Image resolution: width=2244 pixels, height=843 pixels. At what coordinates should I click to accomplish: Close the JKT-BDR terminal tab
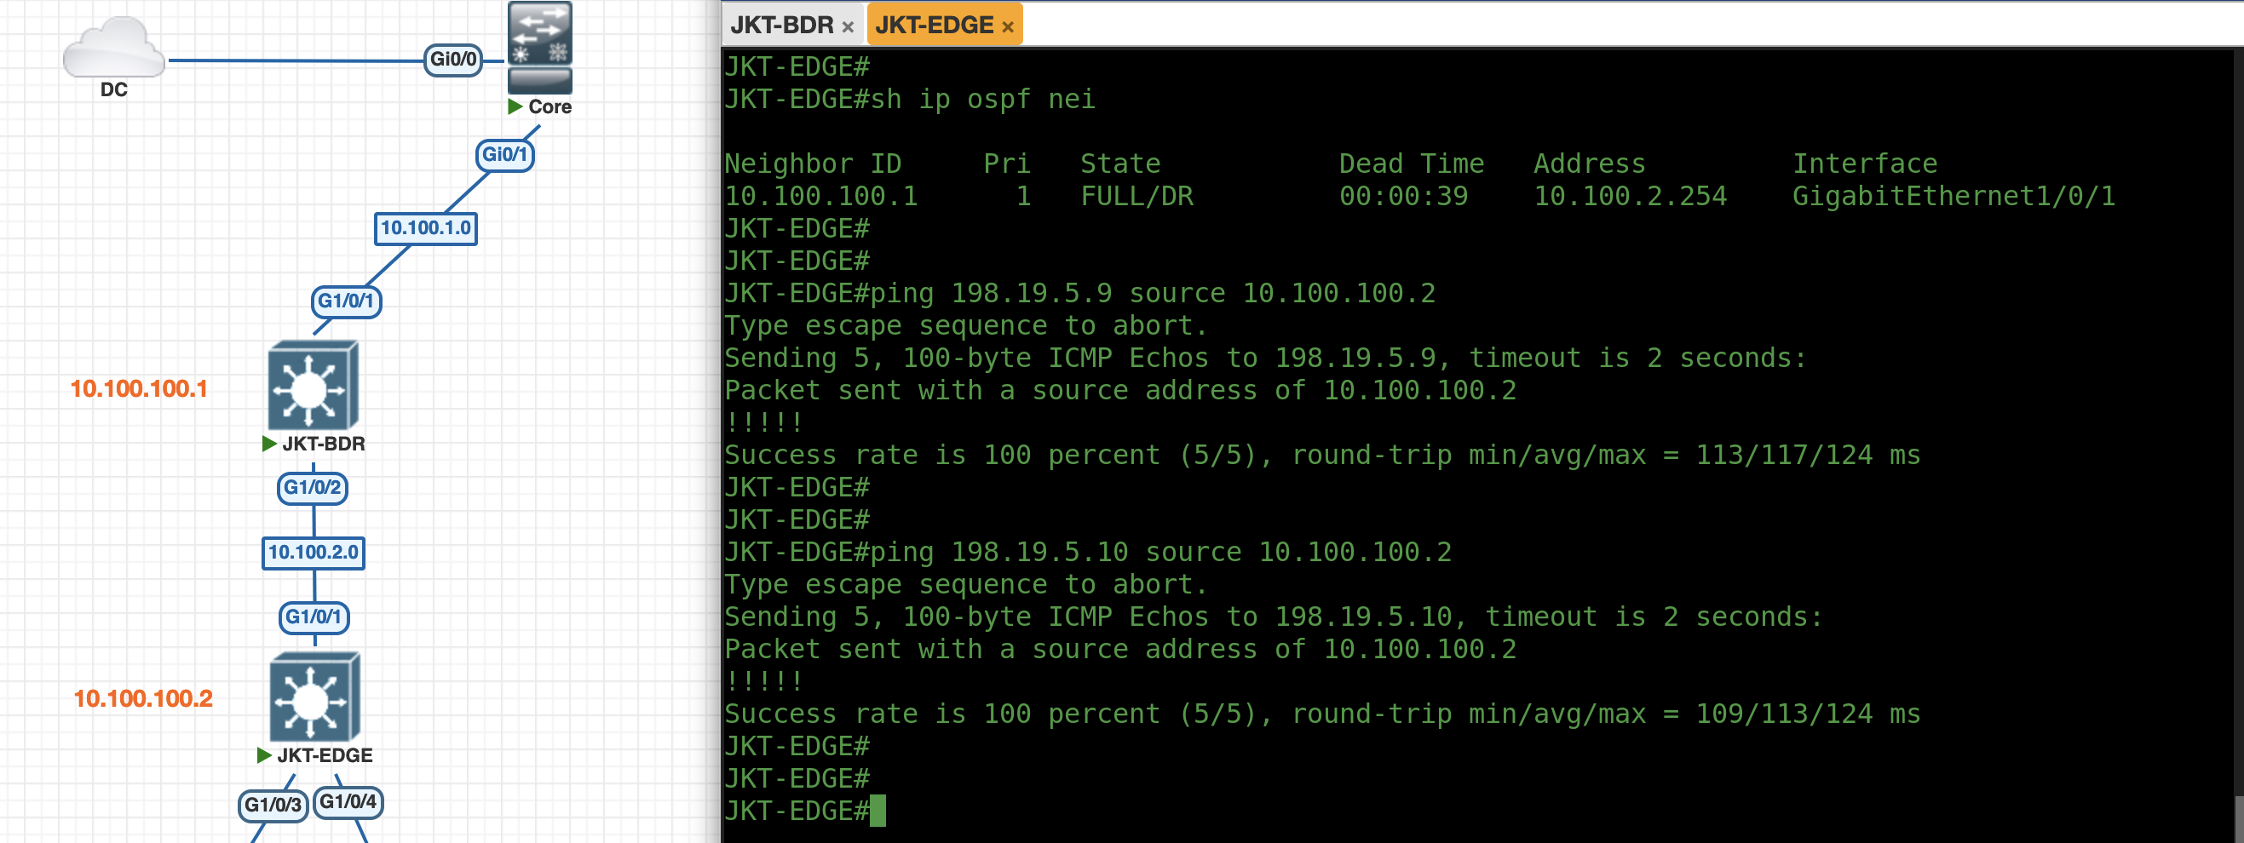(848, 27)
